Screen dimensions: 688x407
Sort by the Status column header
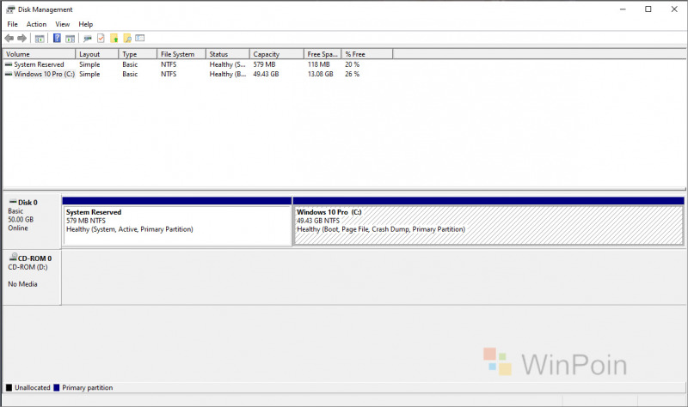(228, 54)
